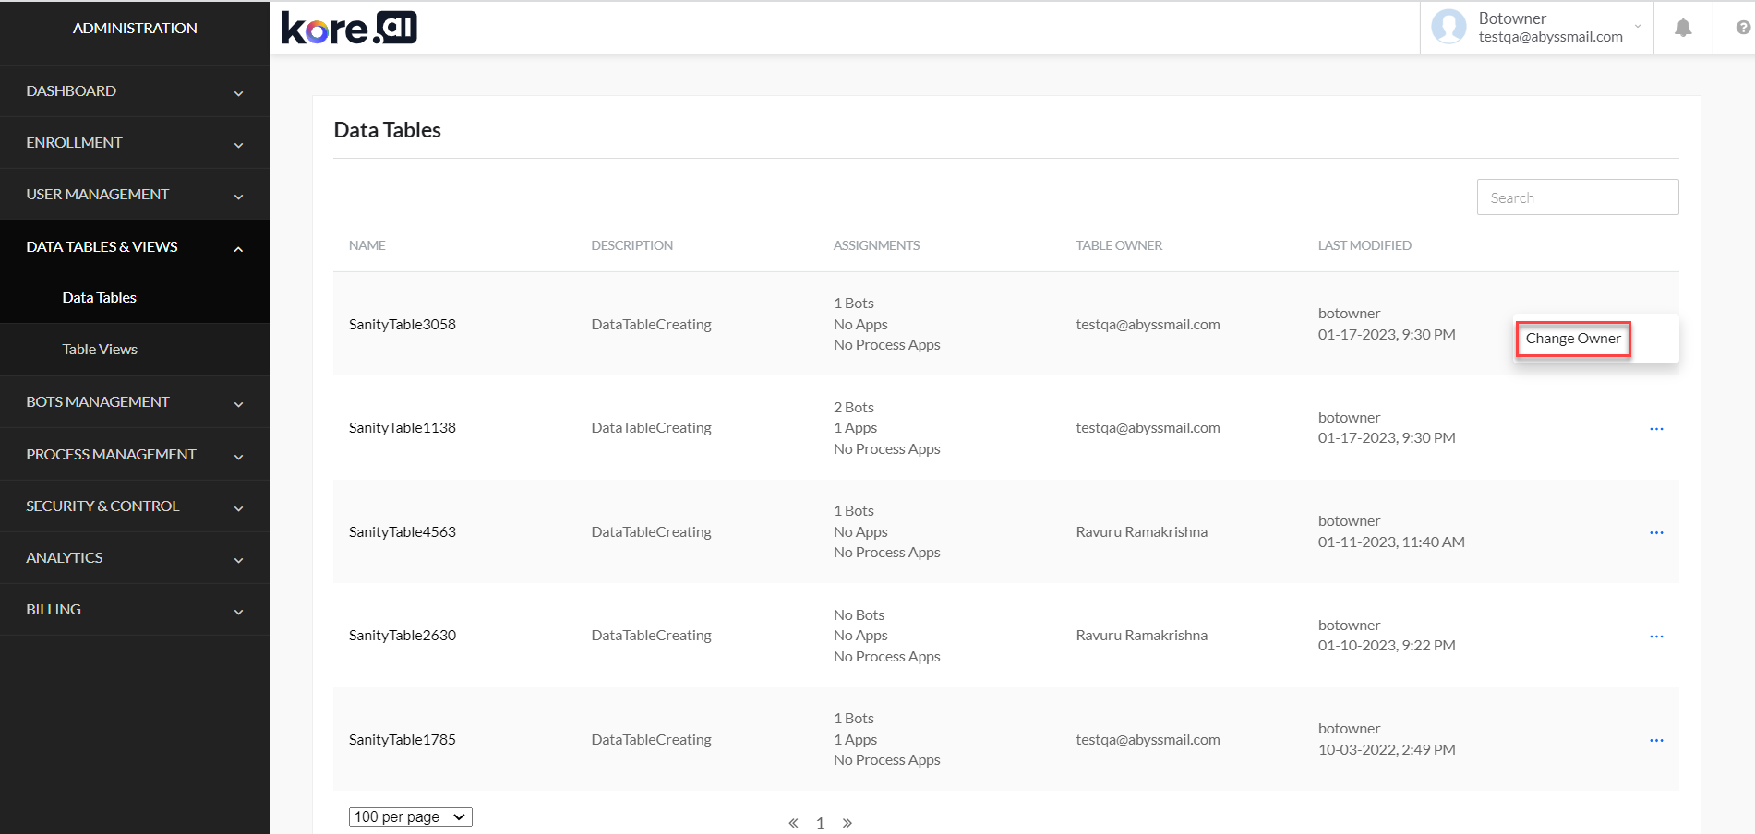Select Data Tables sidebar item
1755x834 pixels.
(100, 298)
